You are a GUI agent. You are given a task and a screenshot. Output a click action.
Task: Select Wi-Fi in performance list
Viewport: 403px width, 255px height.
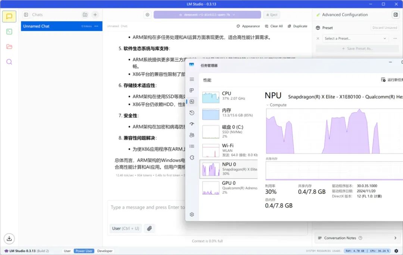229,150
